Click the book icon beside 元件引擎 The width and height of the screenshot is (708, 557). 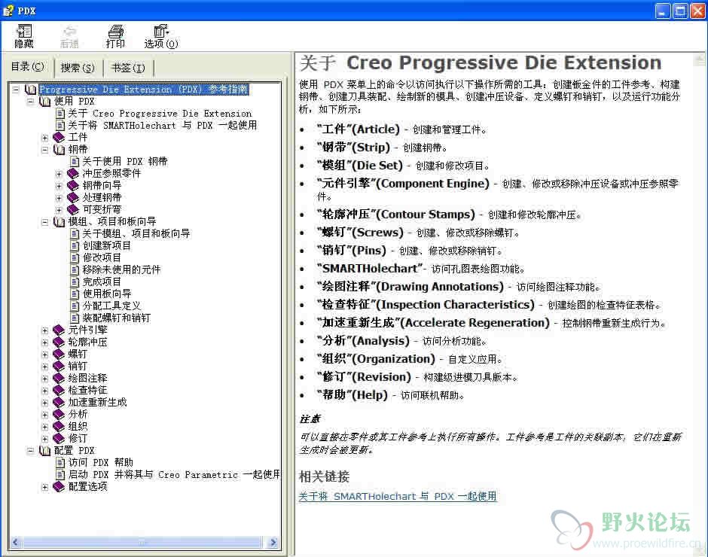point(59,330)
